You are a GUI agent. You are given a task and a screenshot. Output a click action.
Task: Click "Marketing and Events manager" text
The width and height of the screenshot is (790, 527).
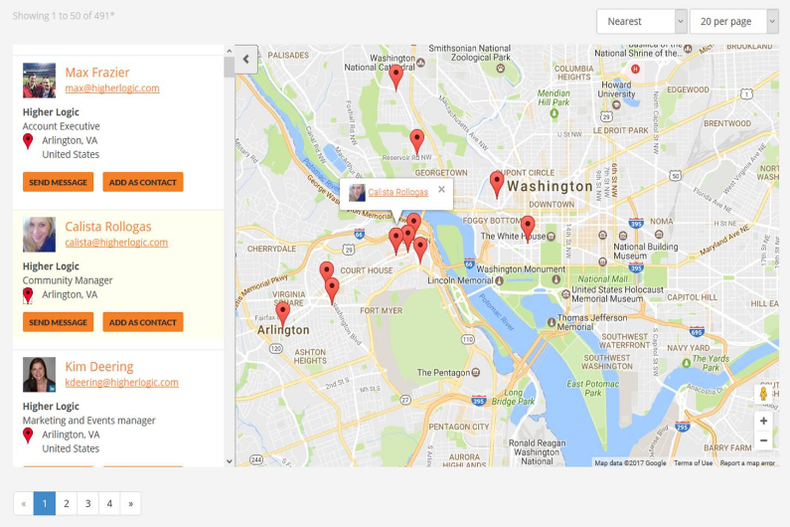(88, 421)
